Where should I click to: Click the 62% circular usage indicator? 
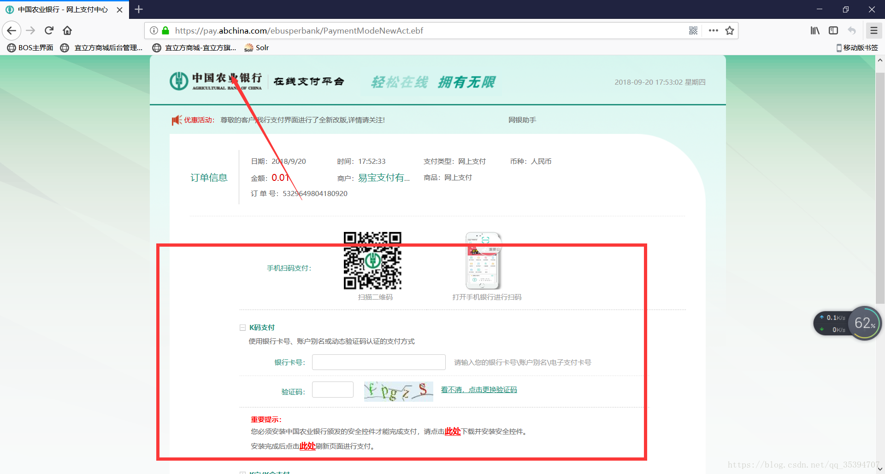tap(865, 323)
